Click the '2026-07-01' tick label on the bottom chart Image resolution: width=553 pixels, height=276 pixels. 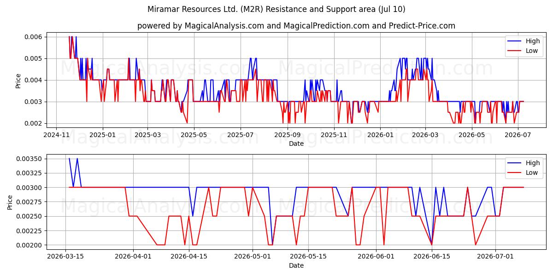coord(495,257)
